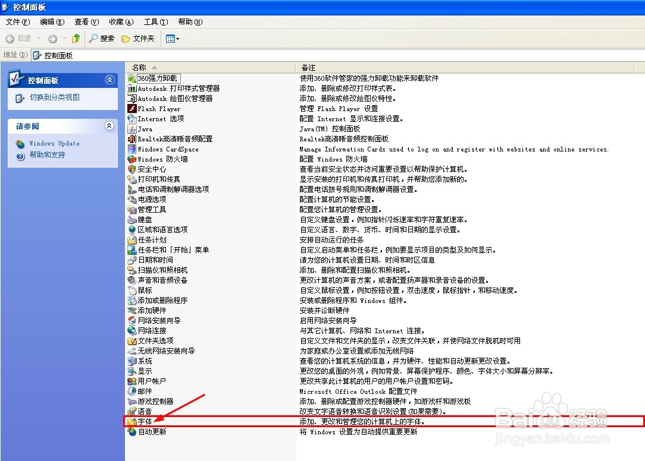Image resolution: width=645 pixels, height=461 pixels.
Task: Open Windows 防火墙 icon
Action: tap(131, 159)
